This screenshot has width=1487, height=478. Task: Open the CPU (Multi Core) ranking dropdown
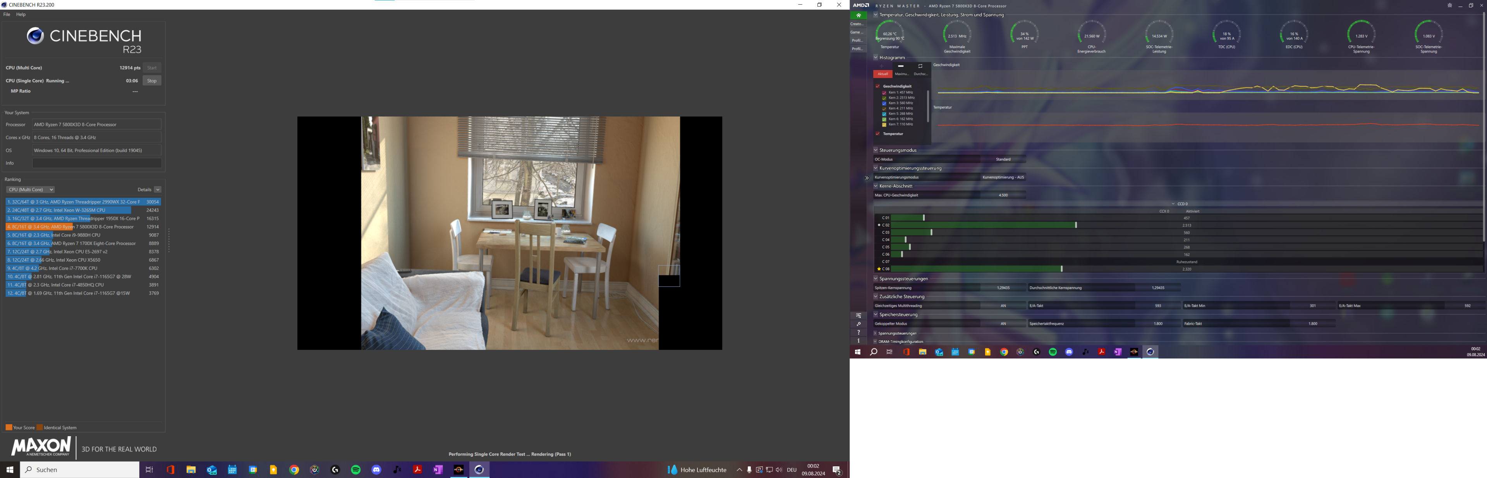click(x=31, y=190)
